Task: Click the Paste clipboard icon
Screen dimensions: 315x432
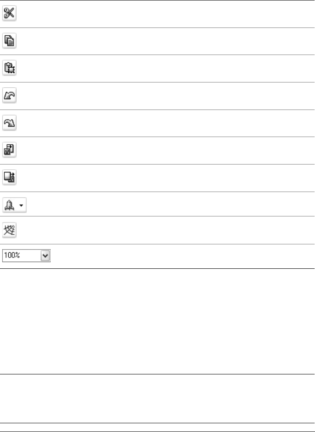Action: [x=9, y=68]
